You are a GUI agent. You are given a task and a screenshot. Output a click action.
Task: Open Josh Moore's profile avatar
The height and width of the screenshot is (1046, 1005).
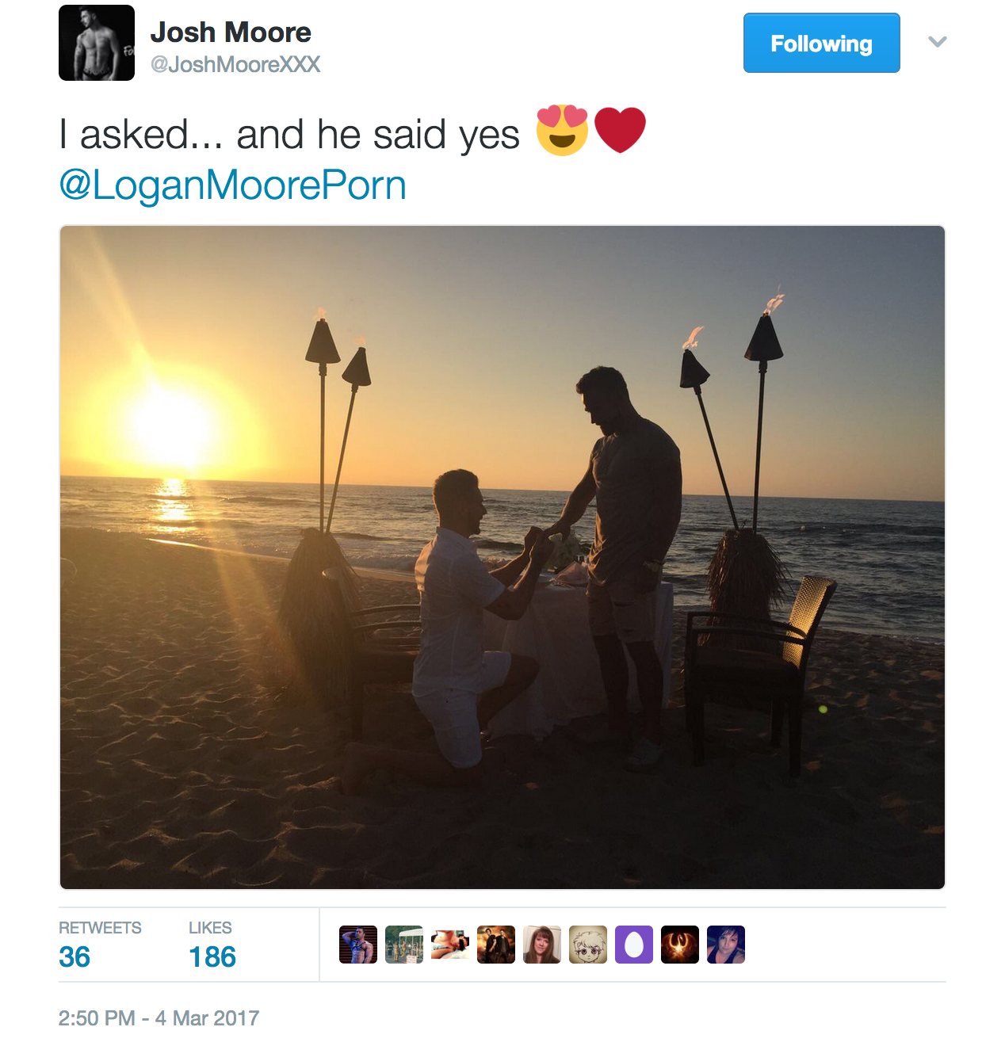point(97,43)
